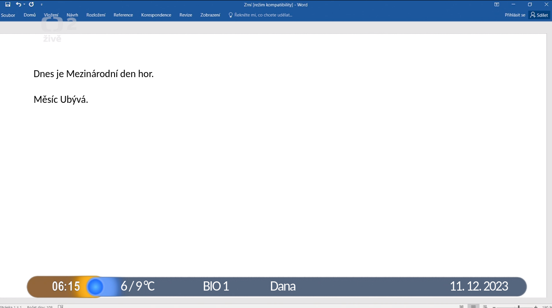Minimize the Word window
552x308 pixels.
point(513,4)
